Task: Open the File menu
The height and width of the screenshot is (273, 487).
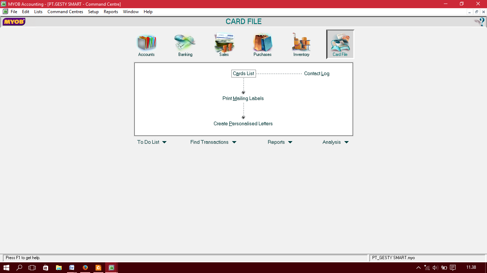Action: click(14, 12)
